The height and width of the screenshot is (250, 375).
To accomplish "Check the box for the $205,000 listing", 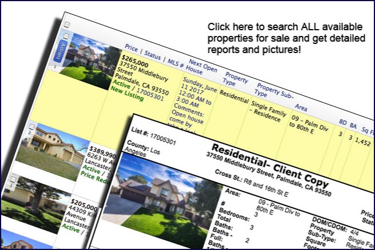I will tap(13, 179).
